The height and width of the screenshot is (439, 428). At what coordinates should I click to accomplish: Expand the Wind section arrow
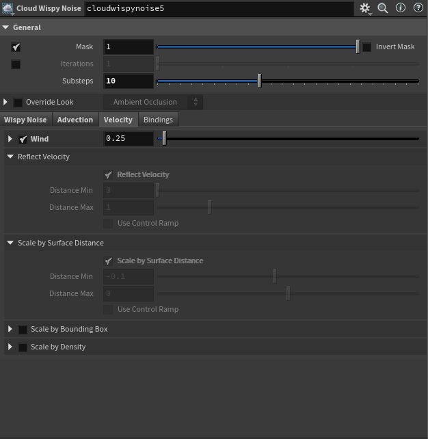point(10,139)
